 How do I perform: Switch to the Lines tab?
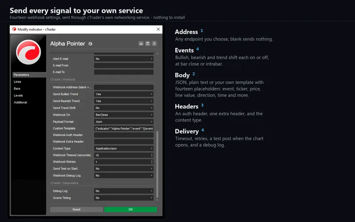pos(17,82)
